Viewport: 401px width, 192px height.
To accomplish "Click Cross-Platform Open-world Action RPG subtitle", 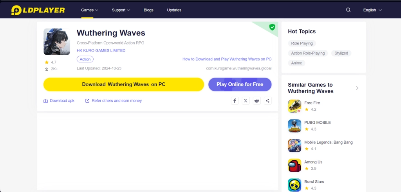I will (x=110, y=43).
